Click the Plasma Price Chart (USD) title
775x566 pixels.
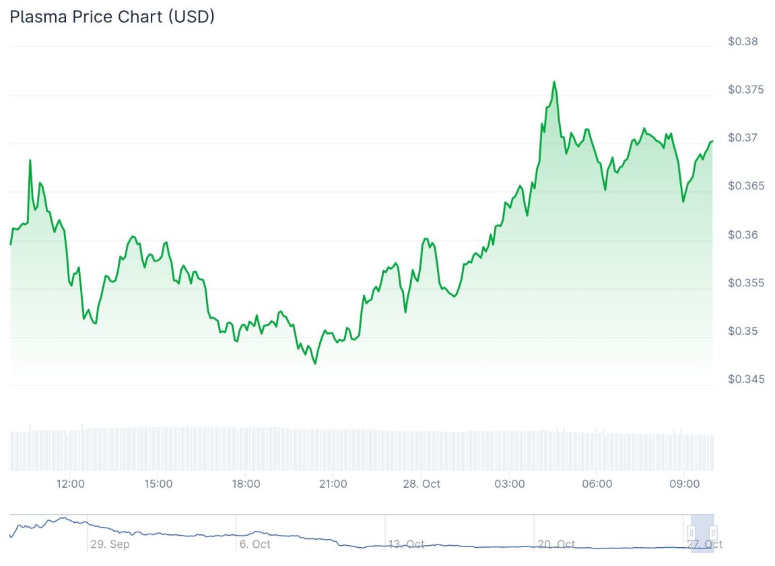tap(112, 16)
